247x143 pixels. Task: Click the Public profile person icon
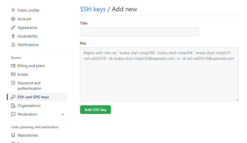[x=13, y=10]
